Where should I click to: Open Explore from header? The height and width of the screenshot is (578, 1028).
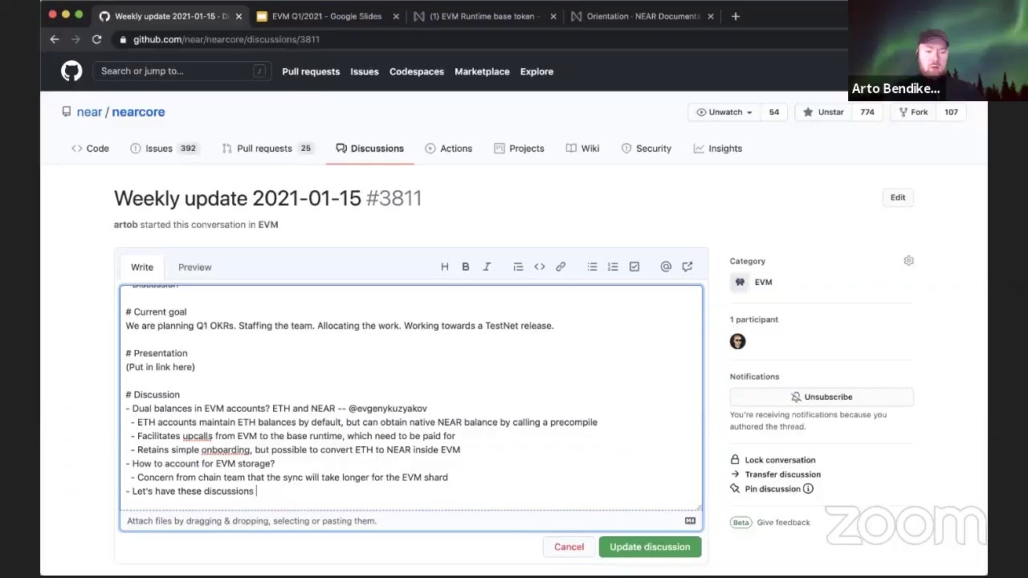click(x=536, y=71)
